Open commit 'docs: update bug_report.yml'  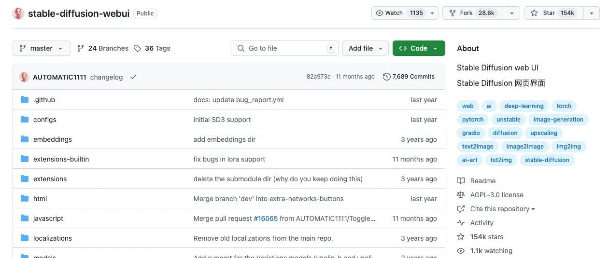coord(239,100)
